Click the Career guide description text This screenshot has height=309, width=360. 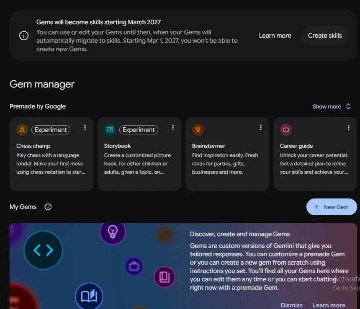314,164
